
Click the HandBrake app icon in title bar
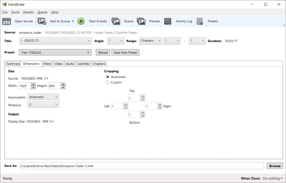pyautogui.click(x=4, y=4)
